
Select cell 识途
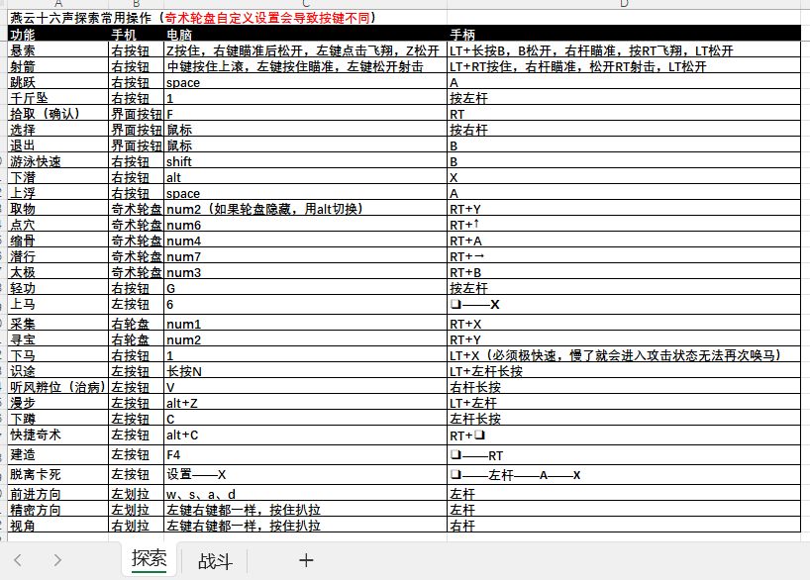click(x=57, y=371)
